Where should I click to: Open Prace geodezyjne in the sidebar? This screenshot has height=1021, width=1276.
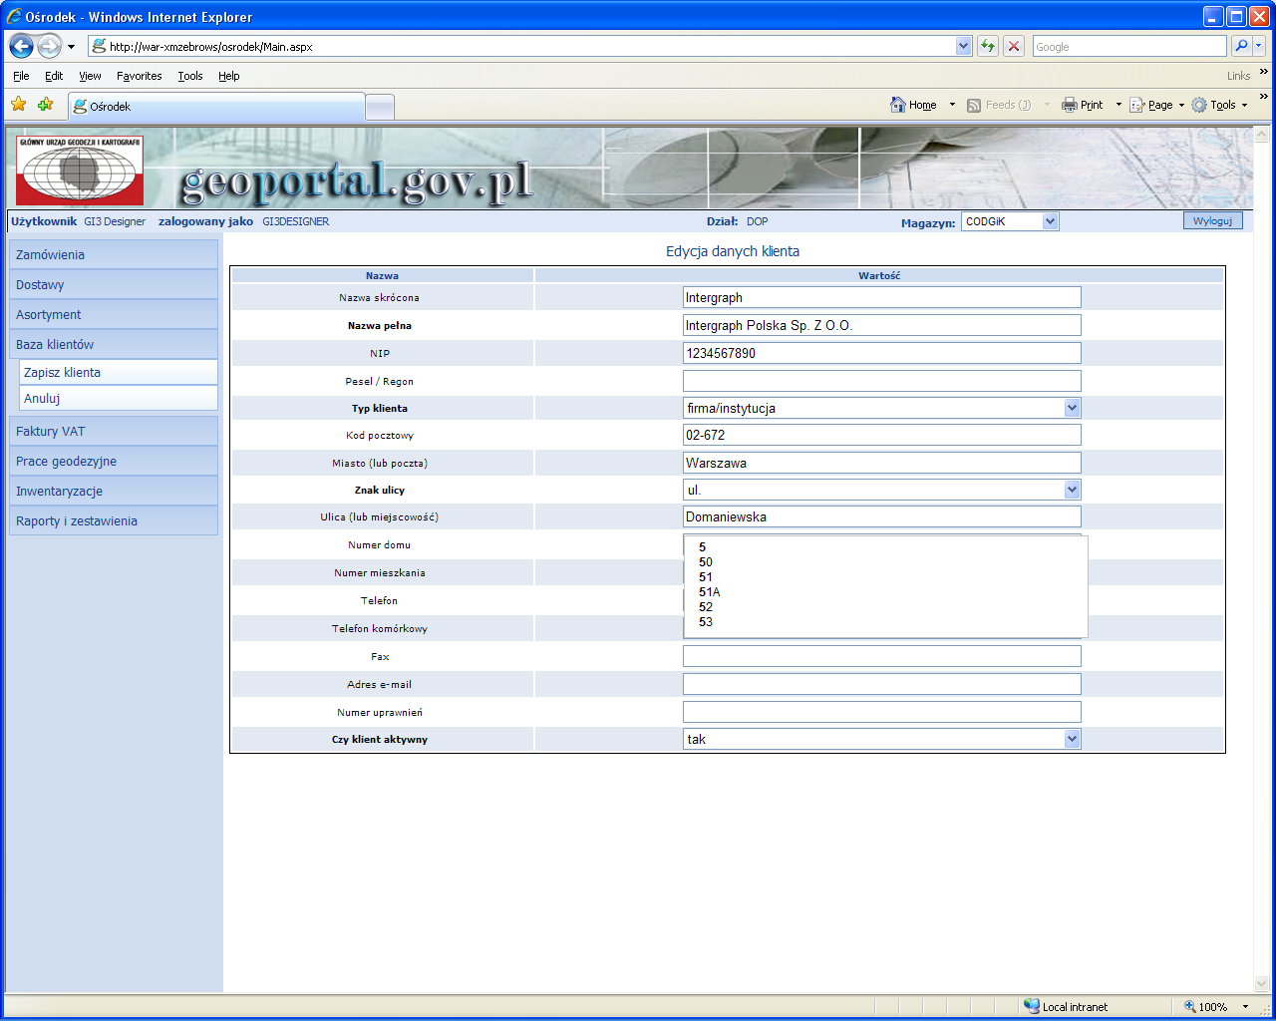pos(114,461)
